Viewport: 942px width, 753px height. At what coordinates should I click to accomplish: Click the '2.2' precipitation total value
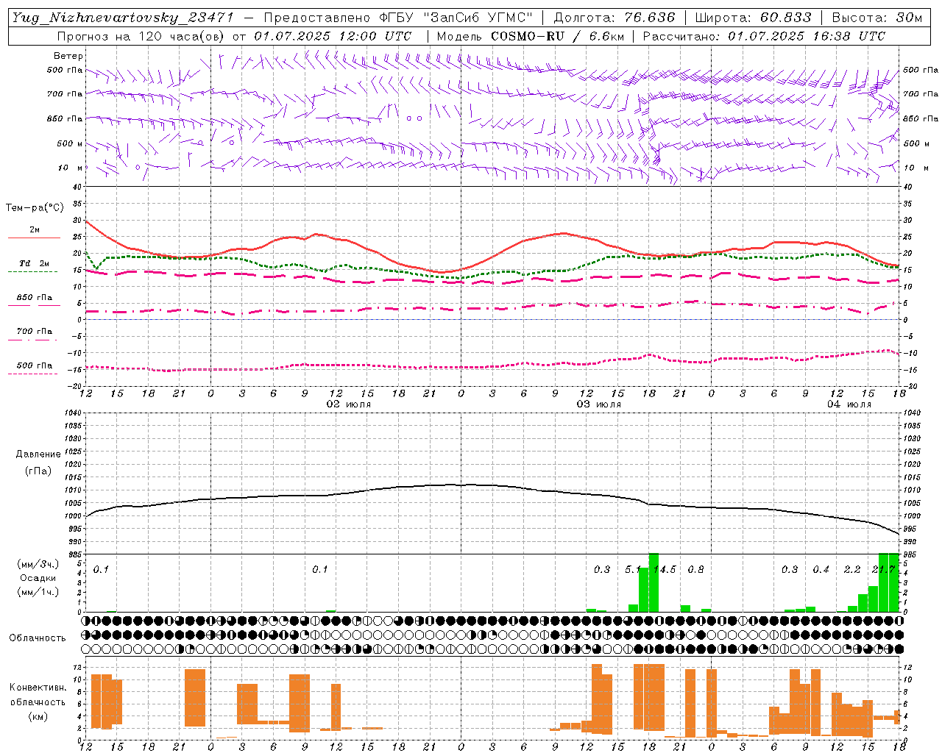click(x=852, y=570)
